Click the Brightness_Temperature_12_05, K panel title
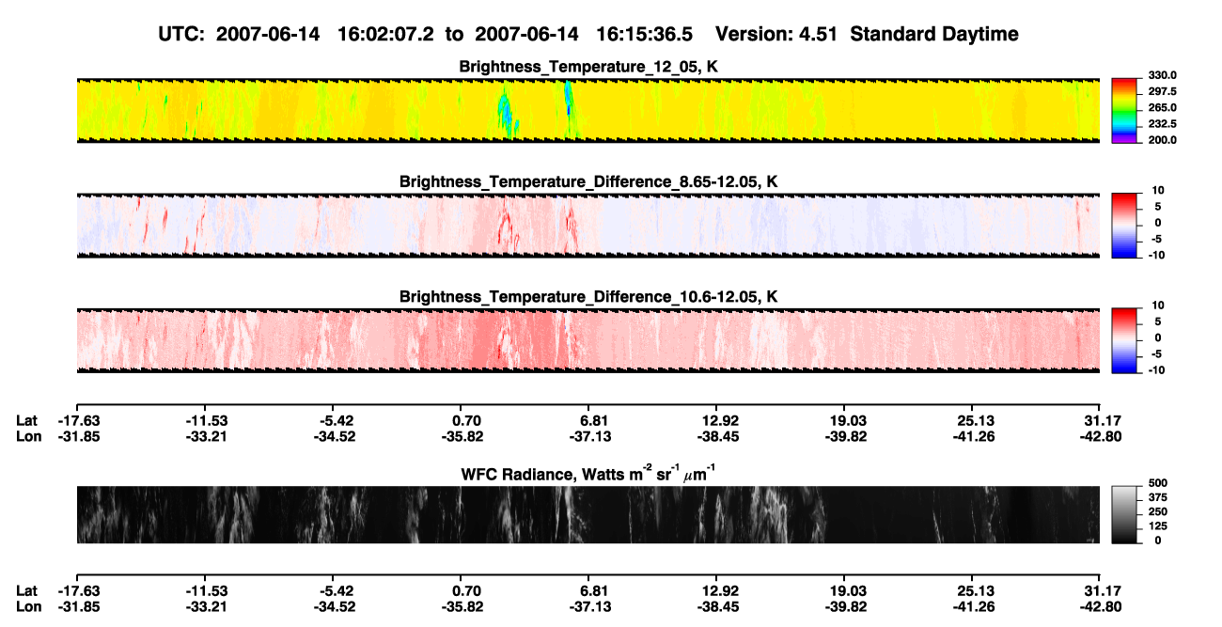This screenshot has height=627, width=1222. [x=588, y=67]
